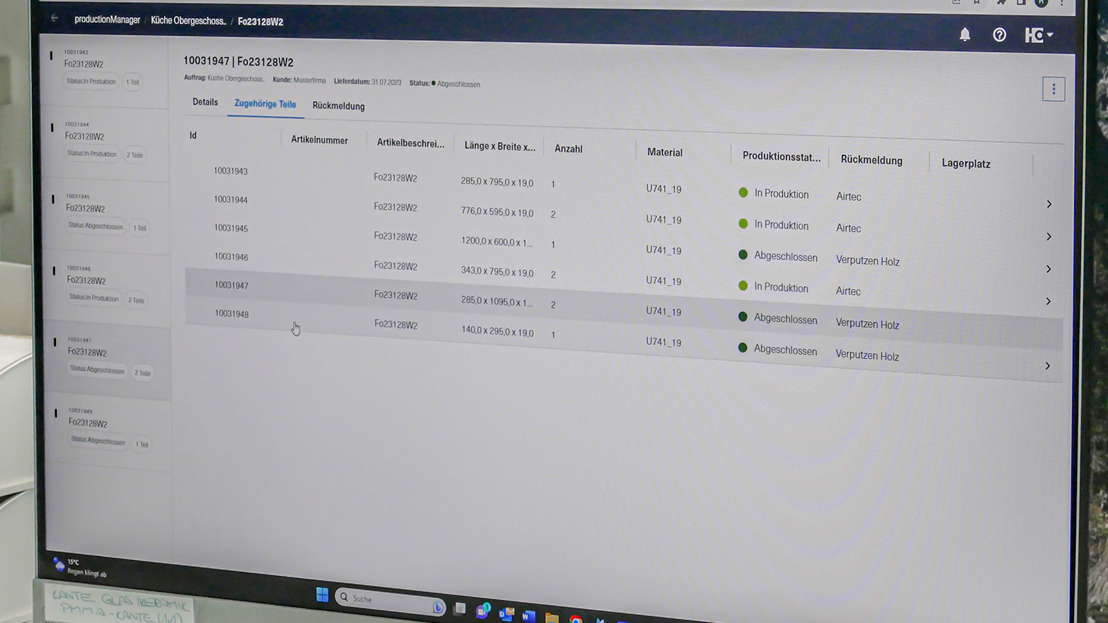Screen dimensions: 1108x623
Task: Open the three-dot options menu
Action: click(x=1053, y=89)
